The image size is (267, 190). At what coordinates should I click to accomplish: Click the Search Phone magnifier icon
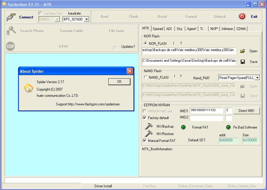click(x=11, y=31)
